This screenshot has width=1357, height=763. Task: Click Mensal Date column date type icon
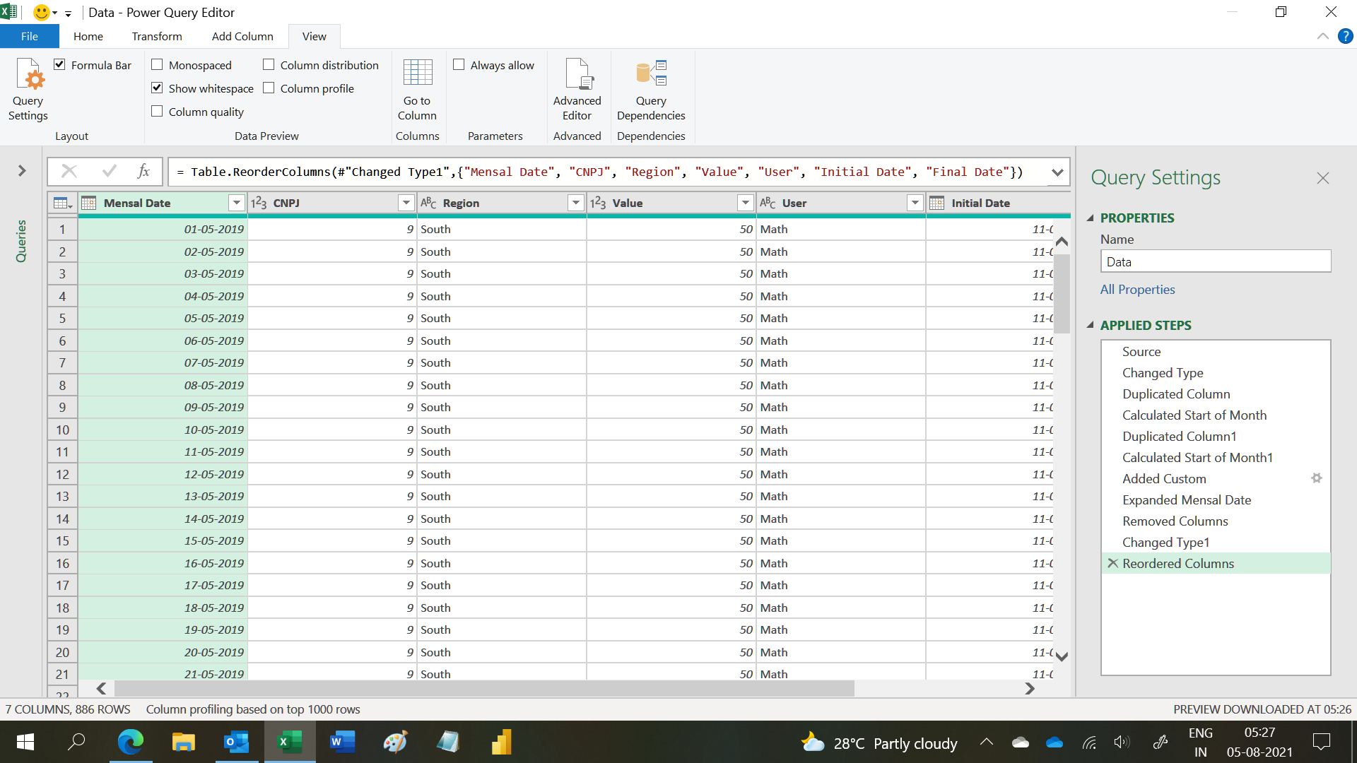[x=89, y=203]
